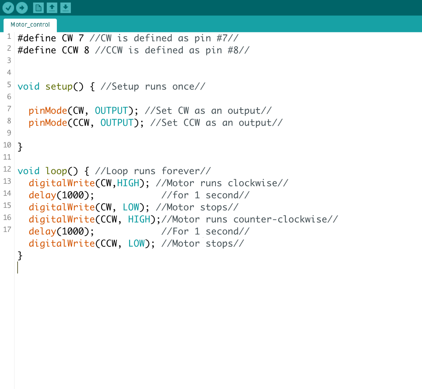Click 'digitalWrite(CCW, LOW);' statement
Viewport: 422px width, 389px height.
pyautogui.click(x=92, y=244)
